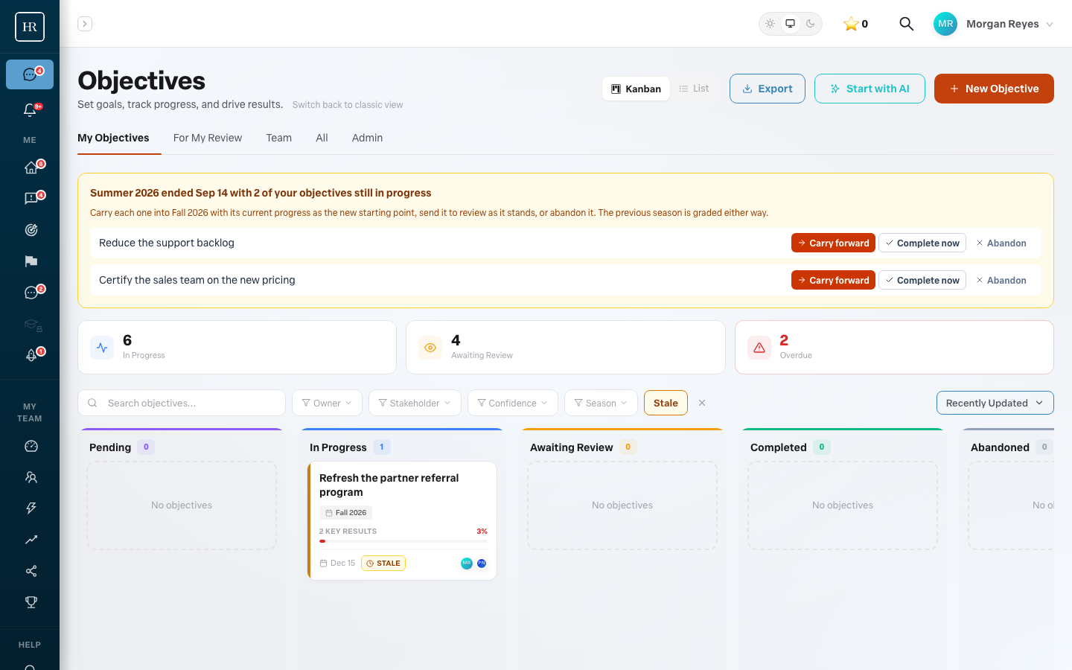1072x670 pixels.
Task: Click the notifications bell icon in sidebar
Action: coord(30,110)
